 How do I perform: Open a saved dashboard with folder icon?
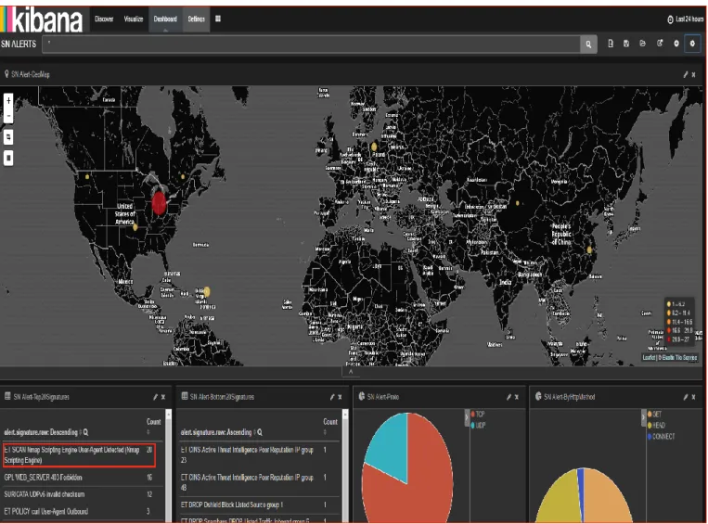click(x=642, y=44)
